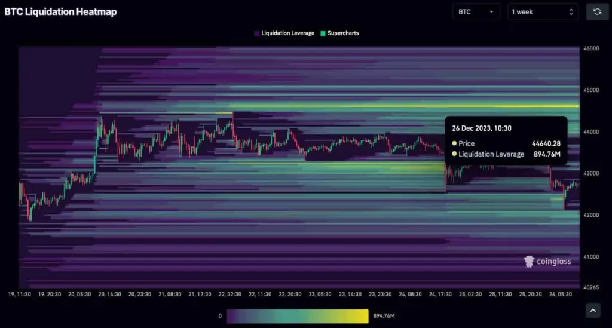Click the 894.76M maximum label of the color scale

[384, 316]
